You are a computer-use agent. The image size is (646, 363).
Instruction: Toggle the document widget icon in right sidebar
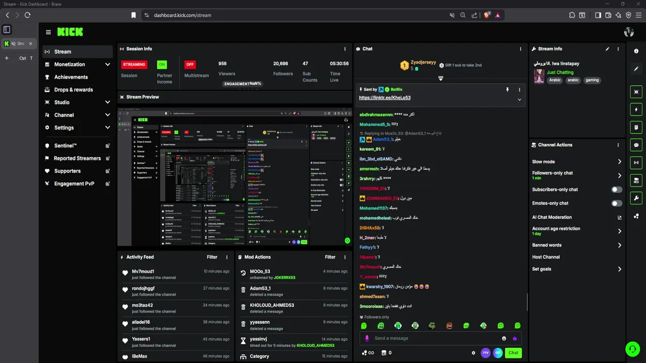pyautogui.click(x=636, y=127)
